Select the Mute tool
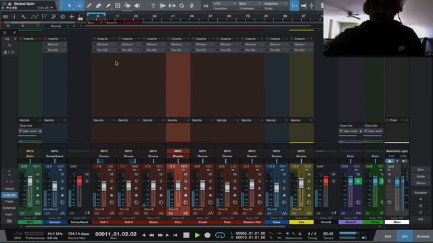The height and width of the screenshot is (243, 433). click(118, 5)
